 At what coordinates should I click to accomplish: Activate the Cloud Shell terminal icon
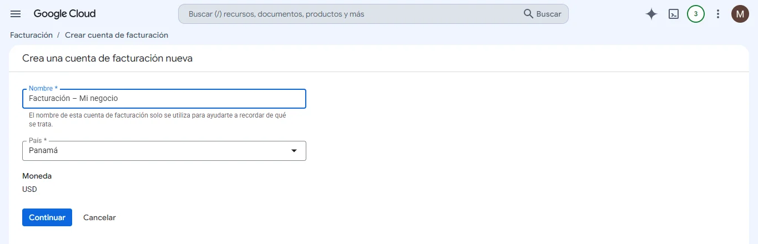674,14
